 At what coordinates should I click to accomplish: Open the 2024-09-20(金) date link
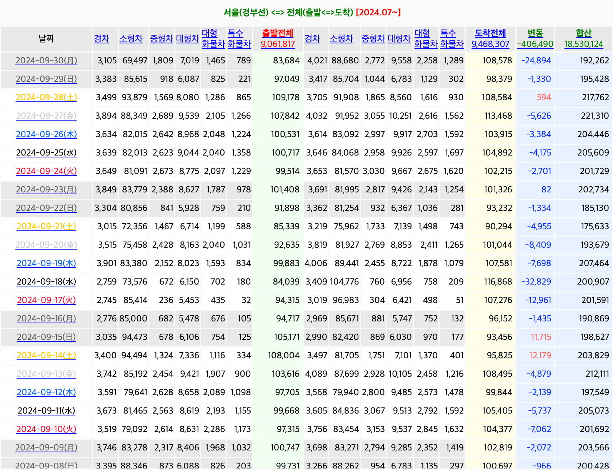click(46, 245)
